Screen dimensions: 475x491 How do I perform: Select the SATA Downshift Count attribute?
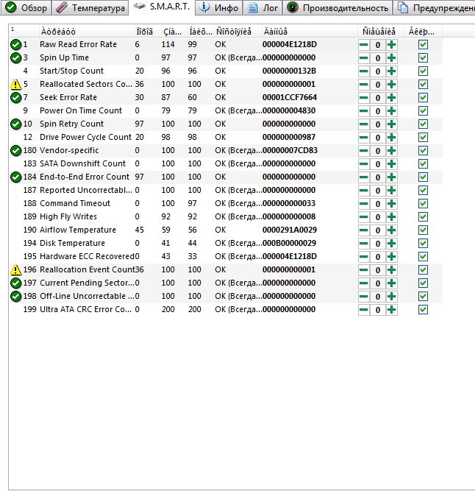[x=226, y=163]
